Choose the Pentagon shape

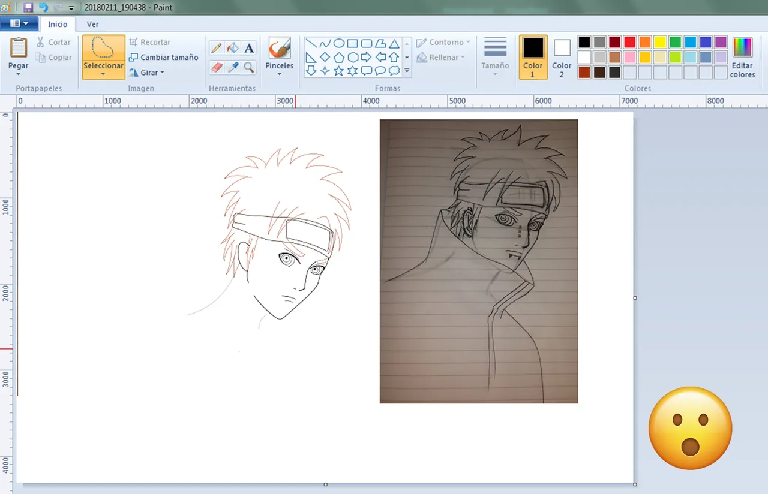pyautogui.click(x=338, y=57)
